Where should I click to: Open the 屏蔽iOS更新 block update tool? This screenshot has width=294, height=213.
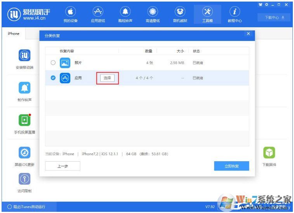24,153
